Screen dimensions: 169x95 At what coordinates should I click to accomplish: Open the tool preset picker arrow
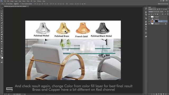5,4
